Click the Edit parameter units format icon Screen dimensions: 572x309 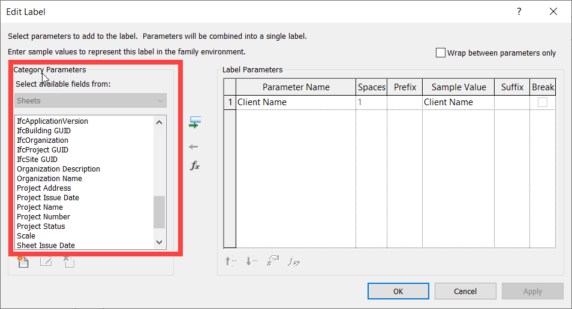[x=273, y=261]
